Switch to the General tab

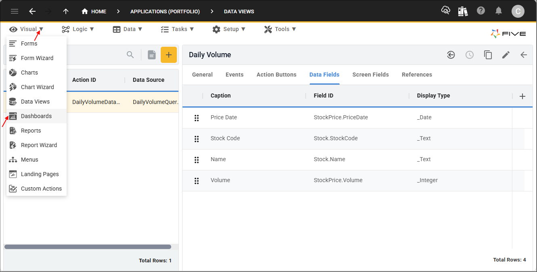[202, 75]
